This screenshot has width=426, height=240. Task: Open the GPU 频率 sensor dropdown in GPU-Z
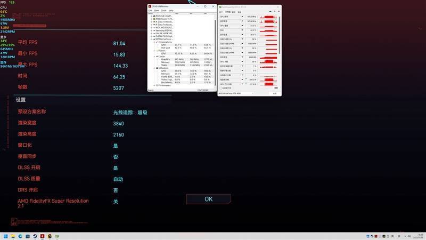[242, 17]
